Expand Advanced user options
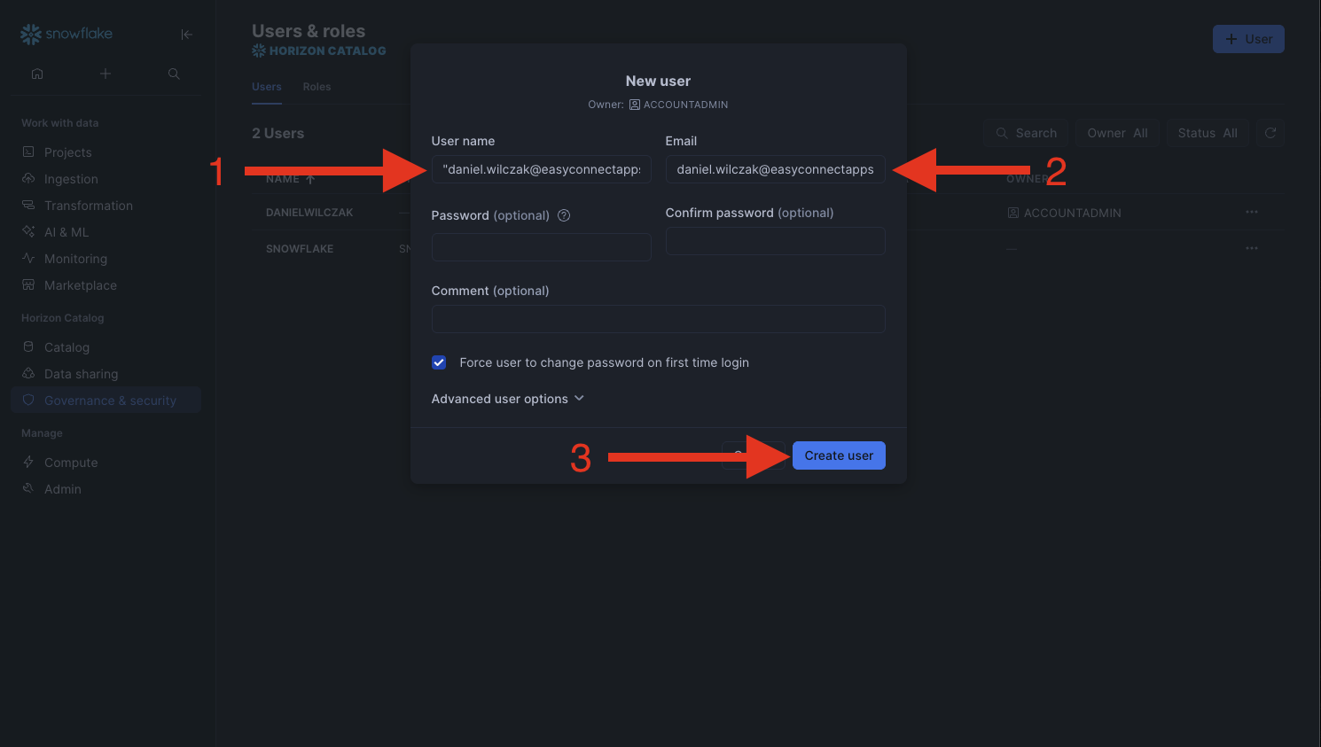 pyautogui.click(x=507, y=399)
